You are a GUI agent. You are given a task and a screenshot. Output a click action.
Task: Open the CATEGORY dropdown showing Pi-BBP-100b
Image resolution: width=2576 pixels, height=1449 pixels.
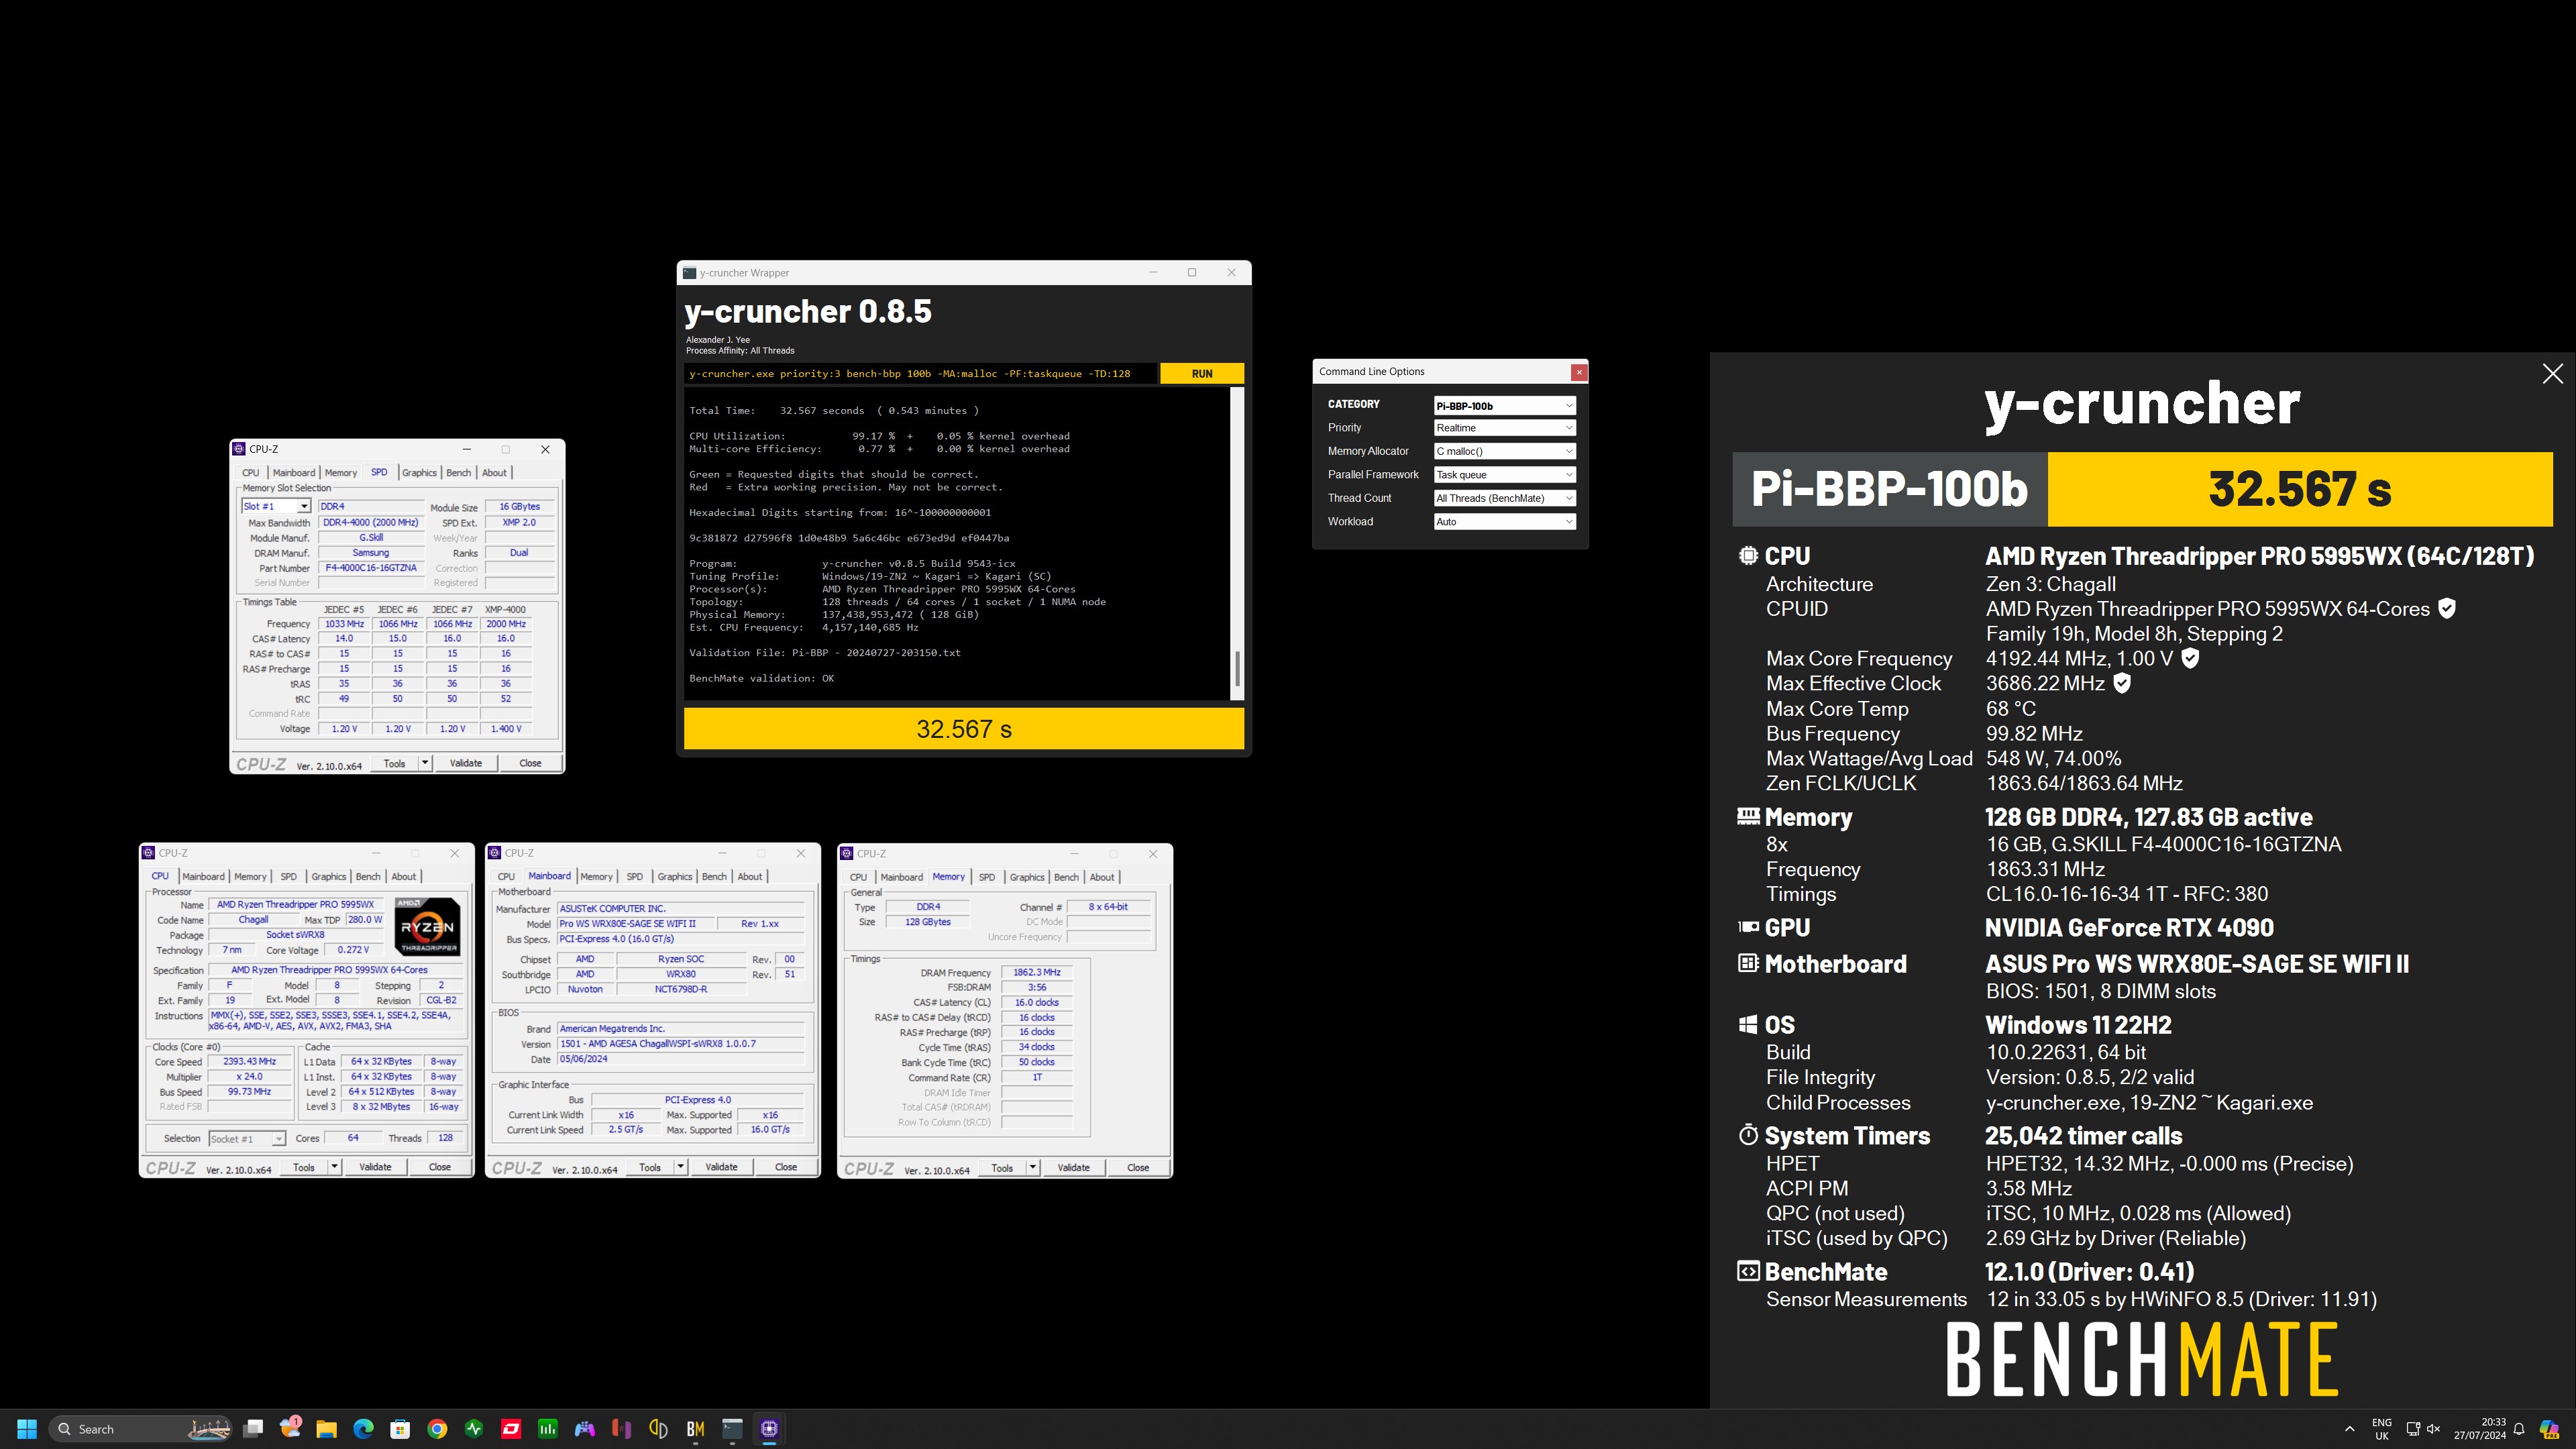click(1505, 405)
